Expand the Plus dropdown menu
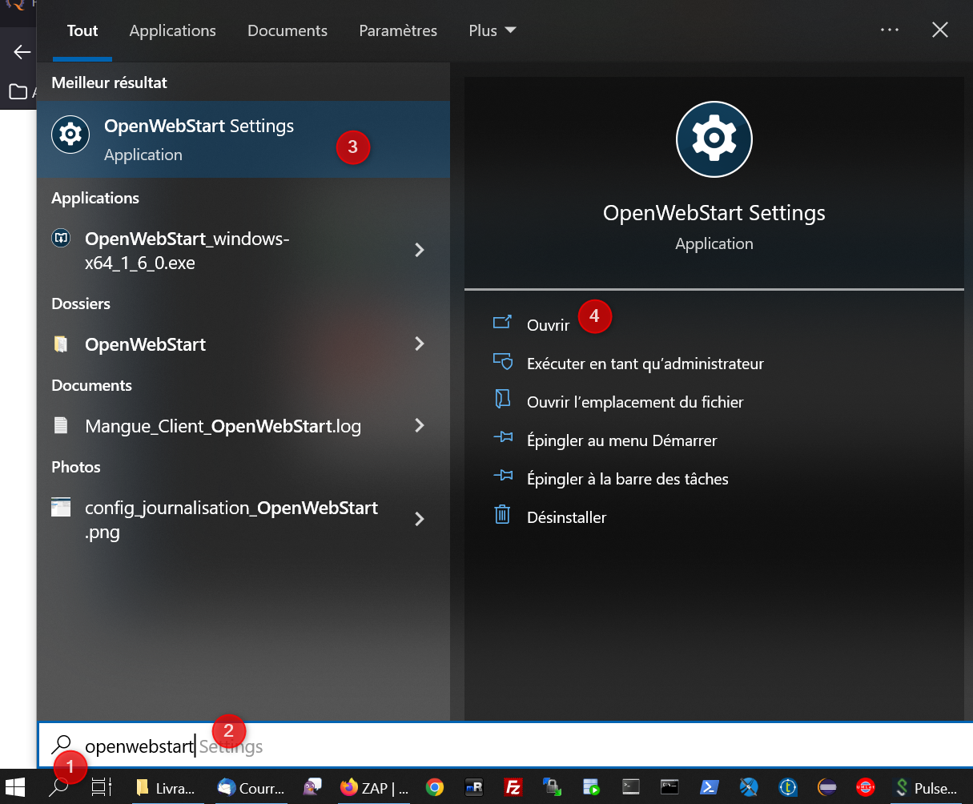The height and width of the screenshot is (804, 973). coord(492,30)
